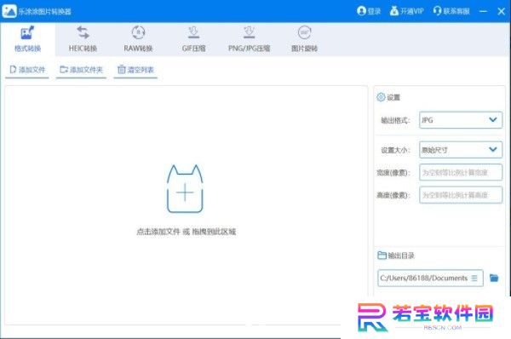Click the file icon in 添加文件
511x339 pixels.
(13, 70)
